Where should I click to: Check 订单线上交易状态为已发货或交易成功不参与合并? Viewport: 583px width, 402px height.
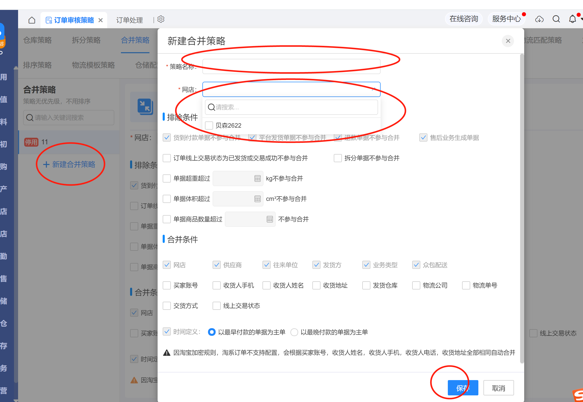(x=167, y=158)
